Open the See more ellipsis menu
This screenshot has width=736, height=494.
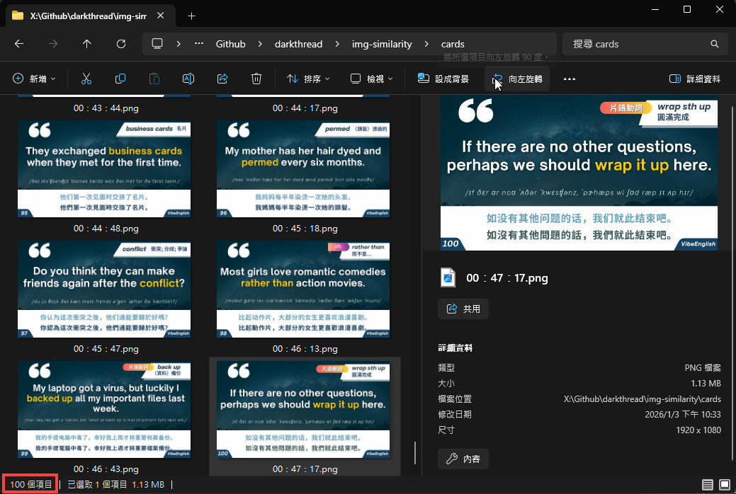pyautogui.click(x=569, y=79)
